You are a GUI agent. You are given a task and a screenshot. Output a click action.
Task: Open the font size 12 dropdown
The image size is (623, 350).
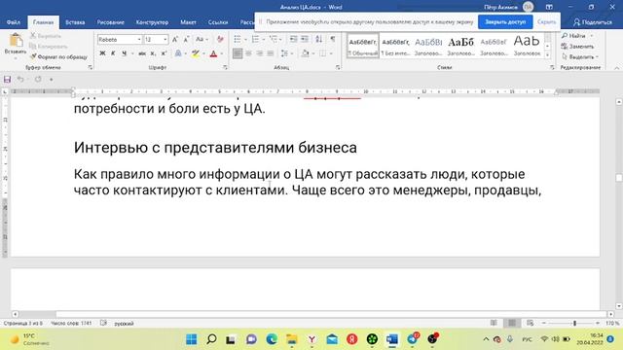[165, 40]
